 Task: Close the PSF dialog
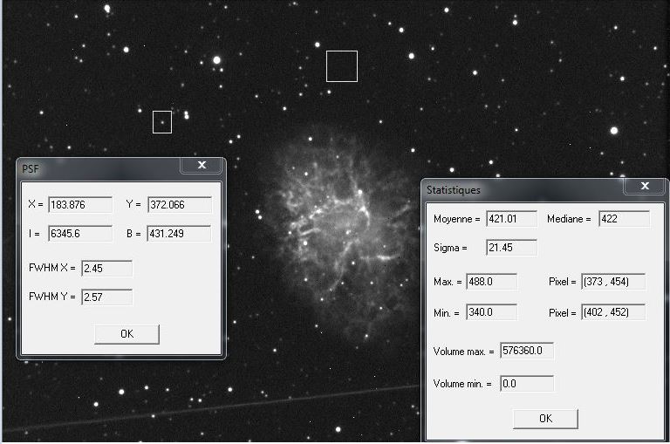[202, 166]
